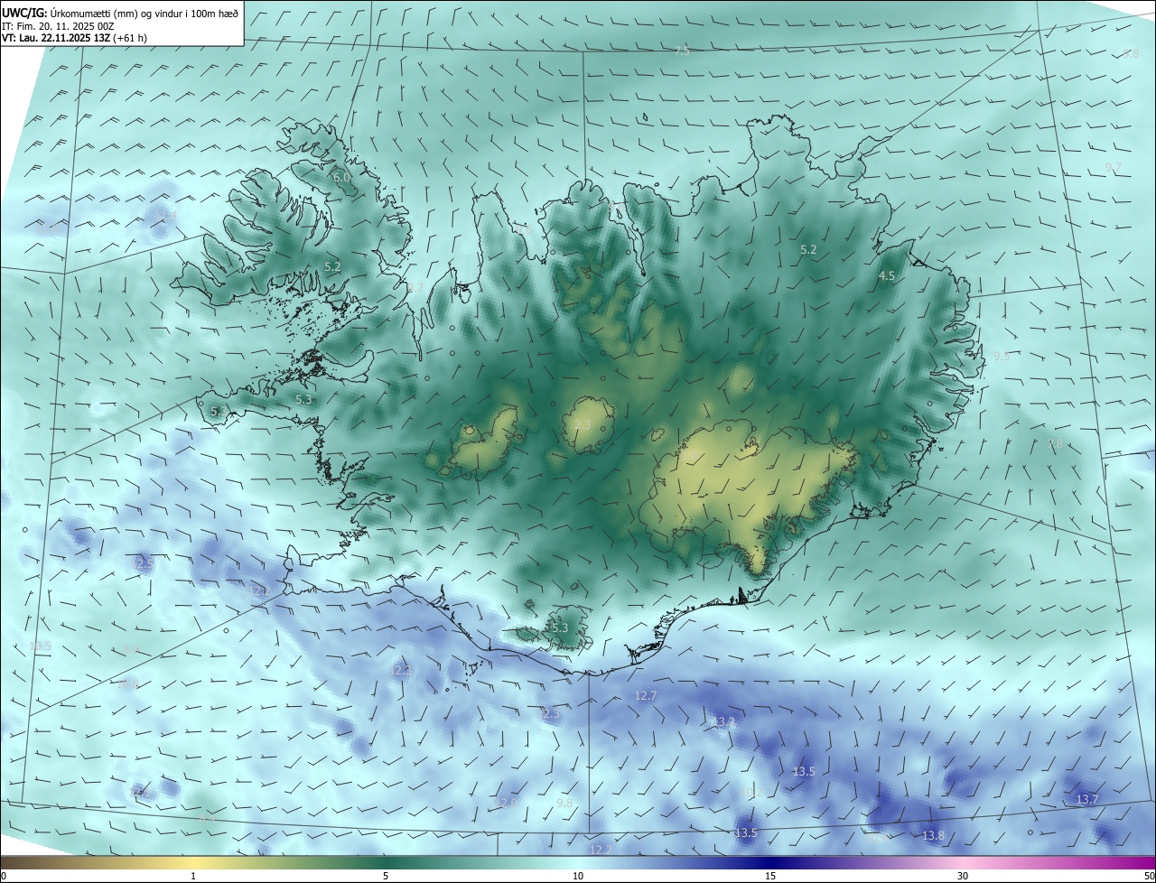The image size is (1156, 883).
Task: Select the '30' tick label on color scale
Action: pyautogui.click(x=963, y=876)
